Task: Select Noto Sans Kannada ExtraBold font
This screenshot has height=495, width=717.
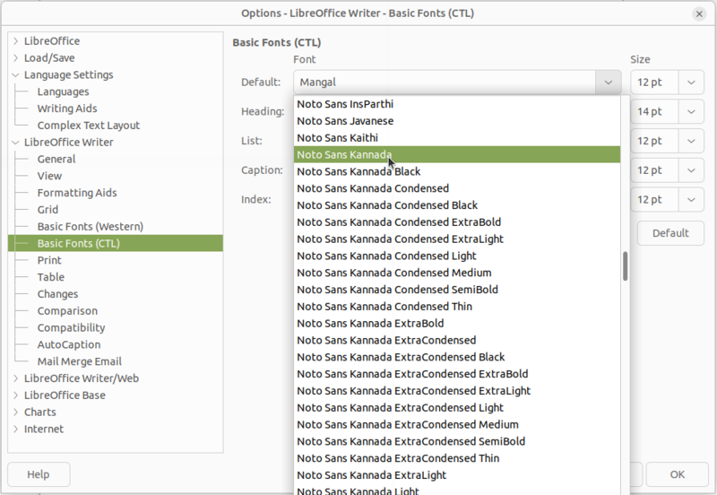Action: [x=457, y=324]
